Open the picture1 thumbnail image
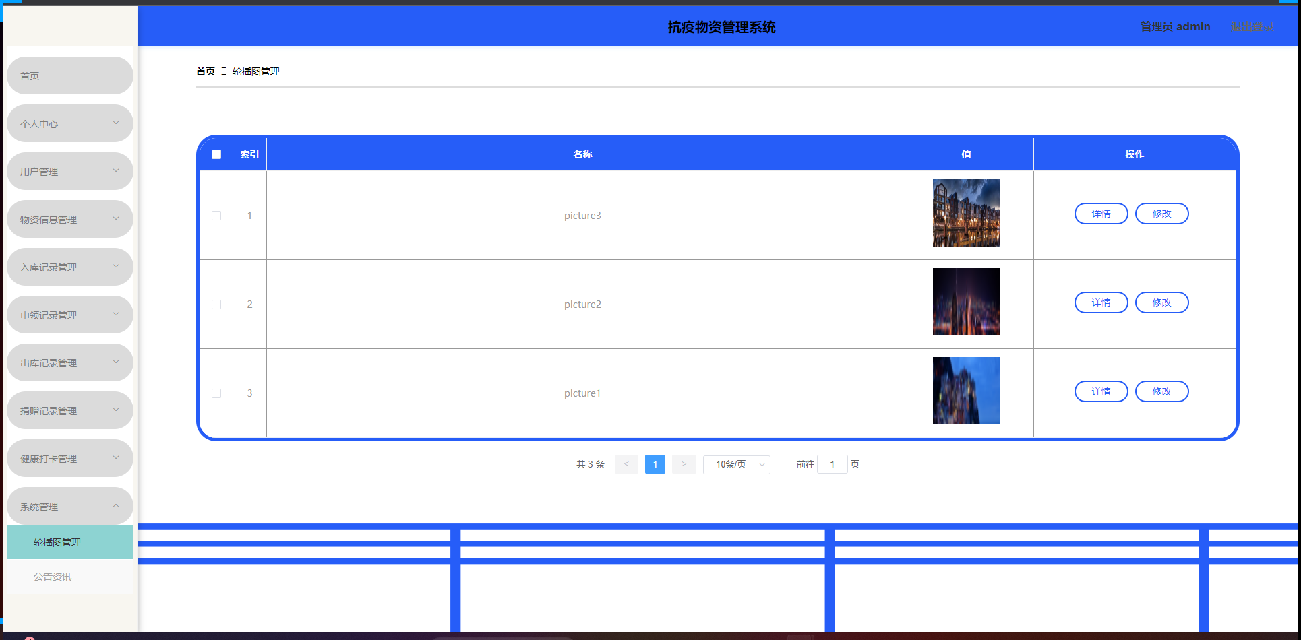This screenshot has height=640, width=1301. [x=966, y=391]
